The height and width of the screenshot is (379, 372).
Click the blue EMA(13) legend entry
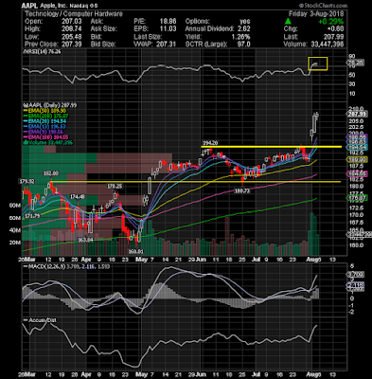pos(45,126)
